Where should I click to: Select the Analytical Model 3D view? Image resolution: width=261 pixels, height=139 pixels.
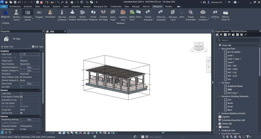click(x=235, y=86)
